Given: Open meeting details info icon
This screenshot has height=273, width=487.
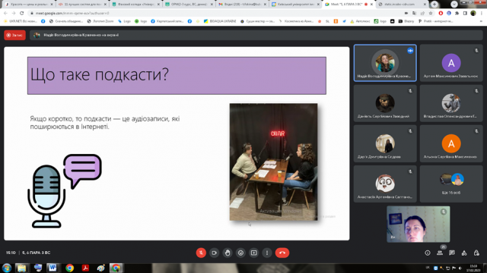Looking at the screenshot, I should pyautogui.click(x=428, y=253).
